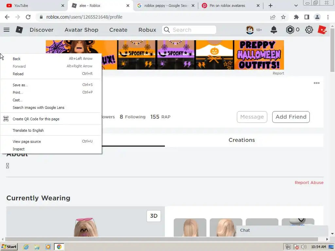Click Report Abuse link
The image size is (335, 251).
[x=309, y=183]
